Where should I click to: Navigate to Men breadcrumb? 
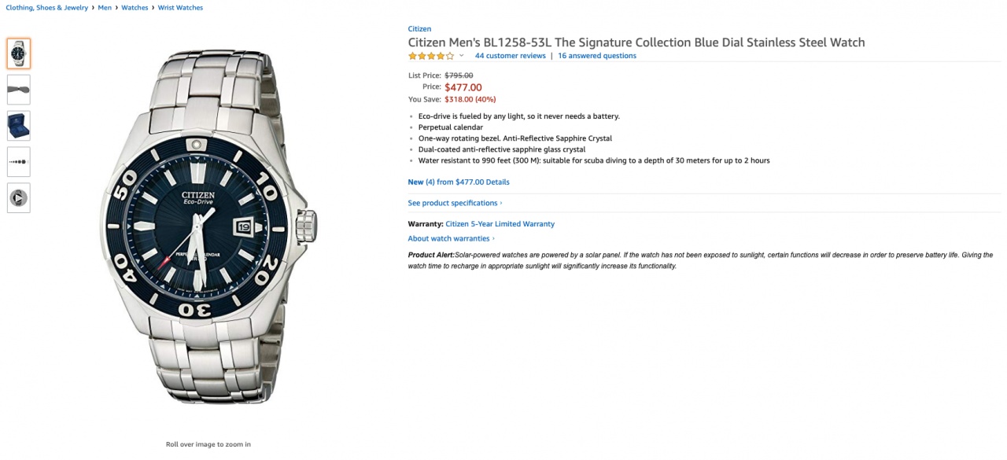click(x=105, y=8)
